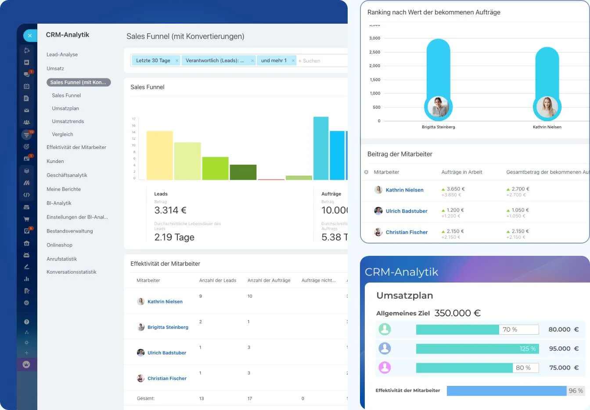Screen dimensions: 590x410
Task: Open 'Einstellungen der BI-Anal...' menu item
Action: coord(77,217)
